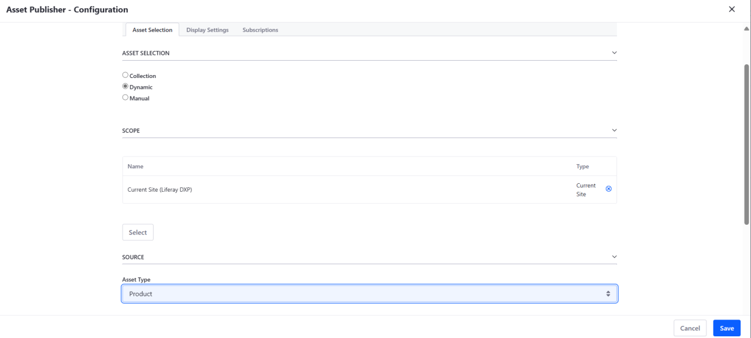The width and height of the screenshot is (751, 338).
Task: Click the Current Site (Liferay DXP) row
Action: point(369,190)
